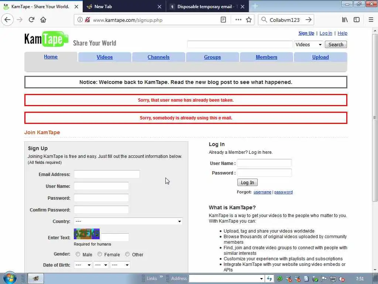Click the site search text box
The width and height of the screenshot is (378, 284).
240,44
